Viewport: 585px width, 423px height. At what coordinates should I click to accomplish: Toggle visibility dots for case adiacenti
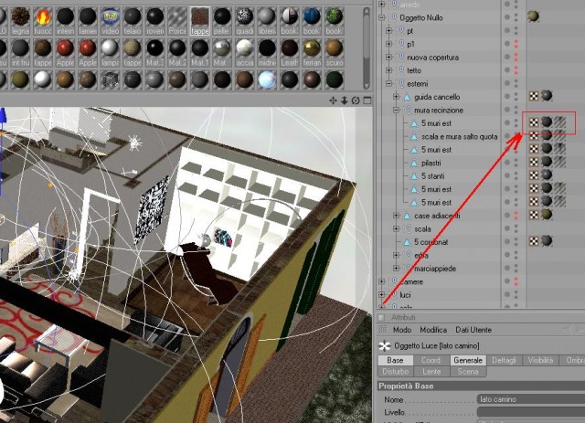516,216
